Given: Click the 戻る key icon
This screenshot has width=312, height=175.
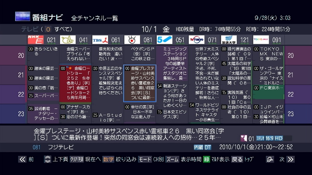Looking at the screenshot, I should pyautogui.click(x=237, y=159).
